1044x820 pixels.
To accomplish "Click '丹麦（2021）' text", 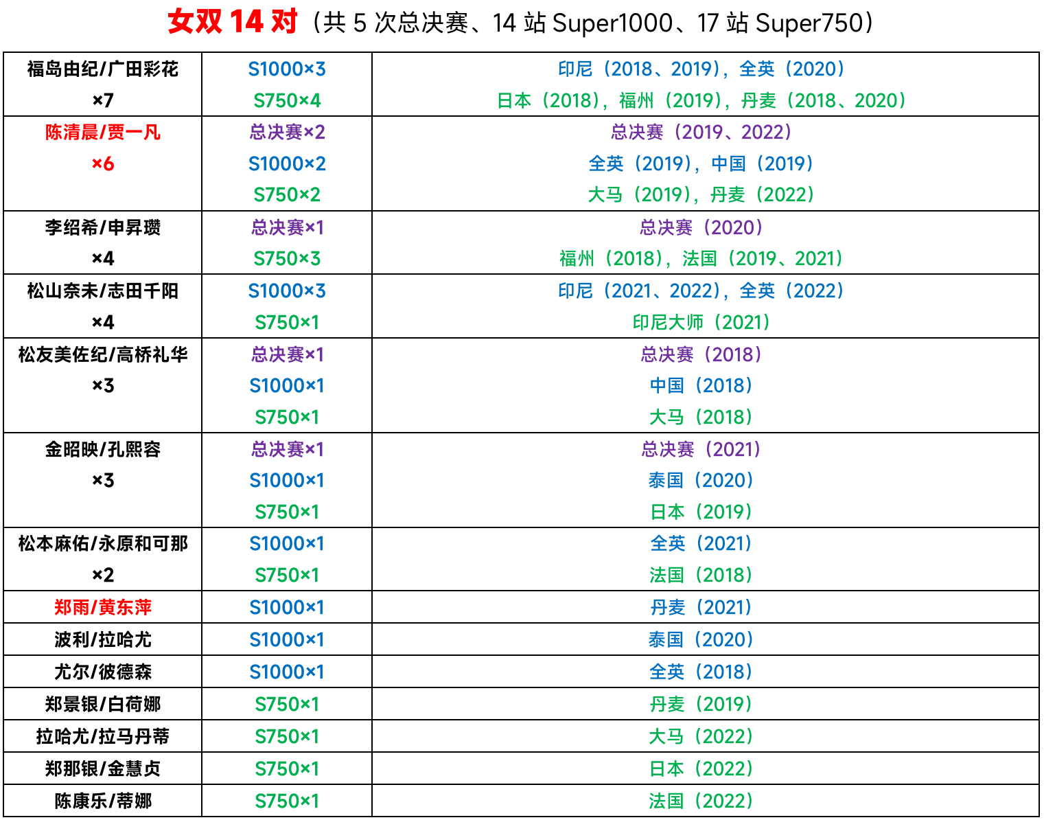I will point(701,607).
